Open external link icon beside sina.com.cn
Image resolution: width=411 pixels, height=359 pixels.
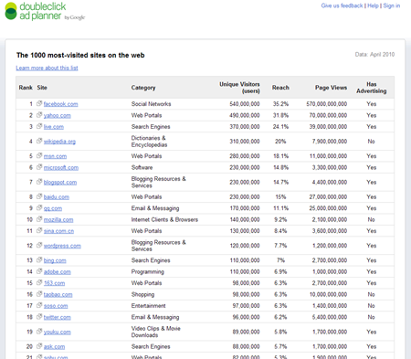point(39,230)
